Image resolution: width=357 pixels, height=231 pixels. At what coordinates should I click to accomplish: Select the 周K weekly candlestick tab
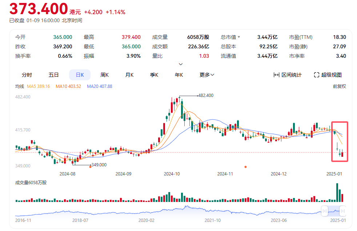tap(105, 75)
